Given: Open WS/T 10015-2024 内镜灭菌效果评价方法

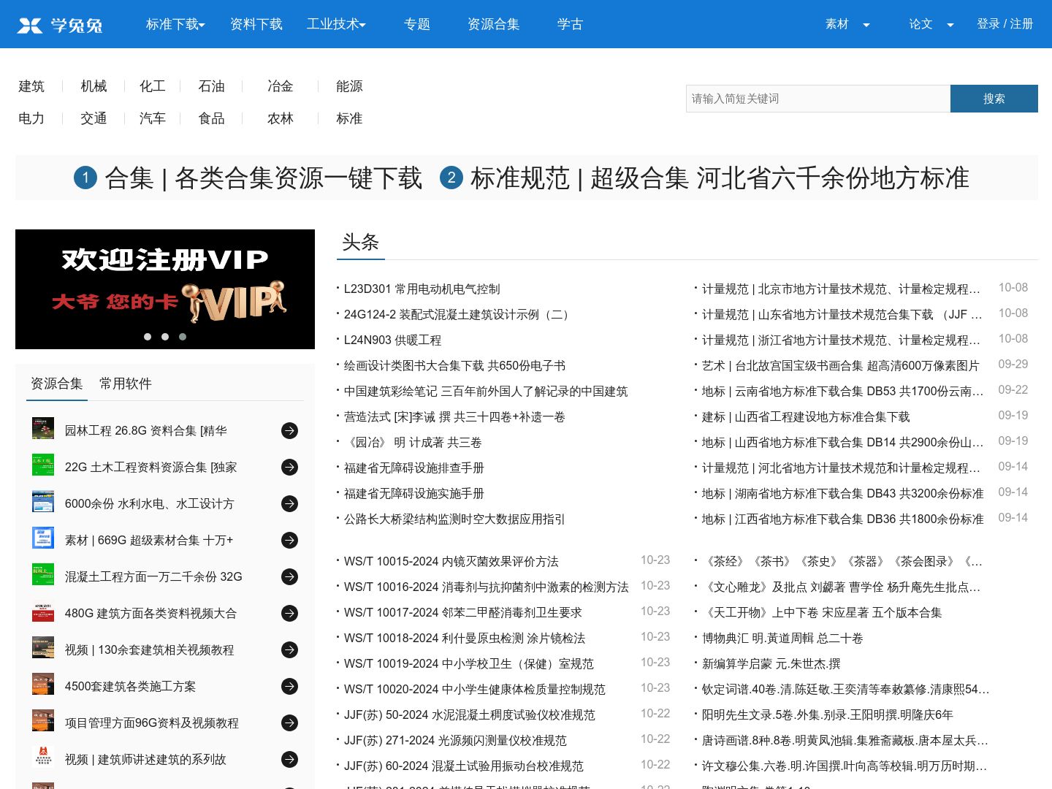Looking at the screenshot, I should coord(451,562).
